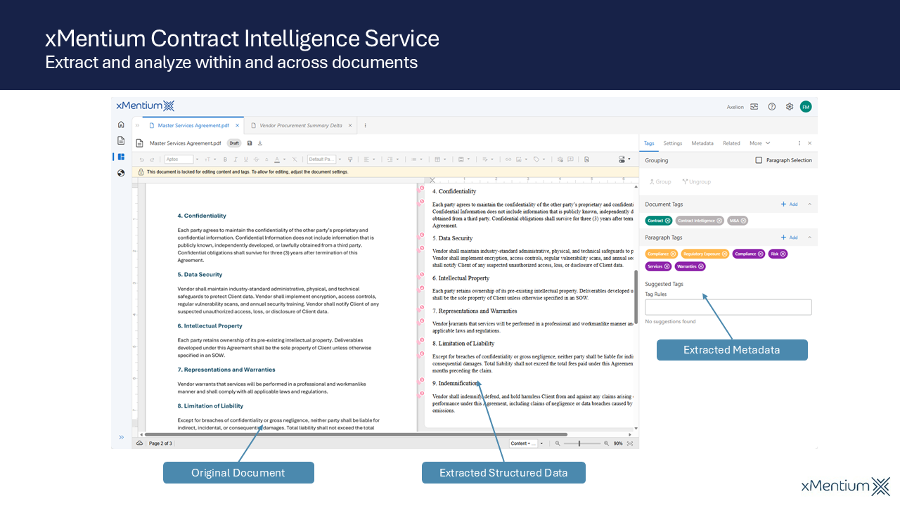Remove the Contract document tag
The height and width of the screenshot is (506, 900).
pos(667,221)
